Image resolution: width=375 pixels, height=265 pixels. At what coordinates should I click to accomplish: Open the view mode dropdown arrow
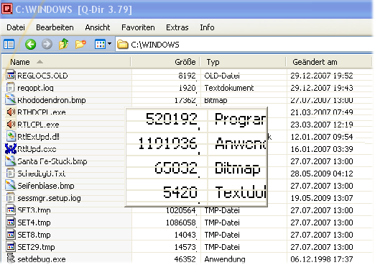[109, 44]
